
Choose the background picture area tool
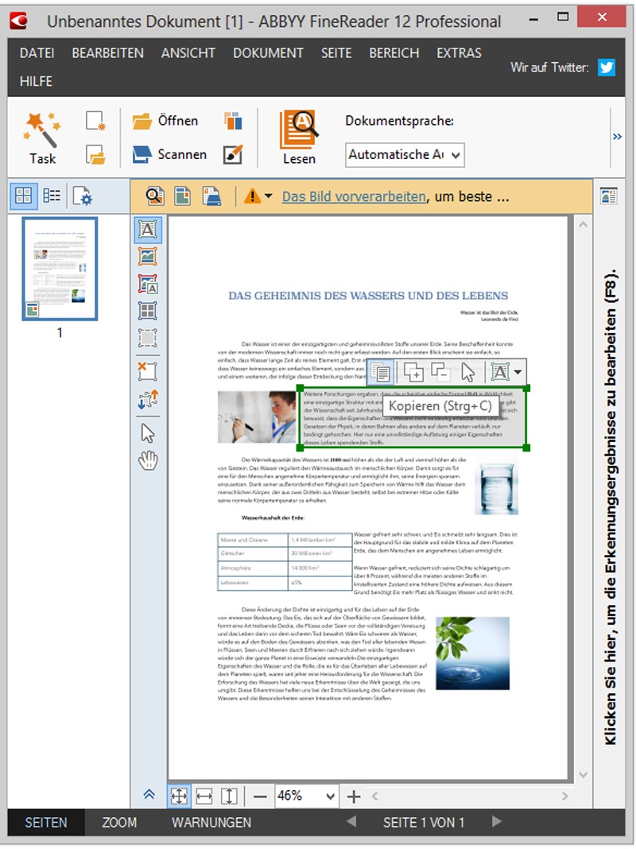(148, 284)
